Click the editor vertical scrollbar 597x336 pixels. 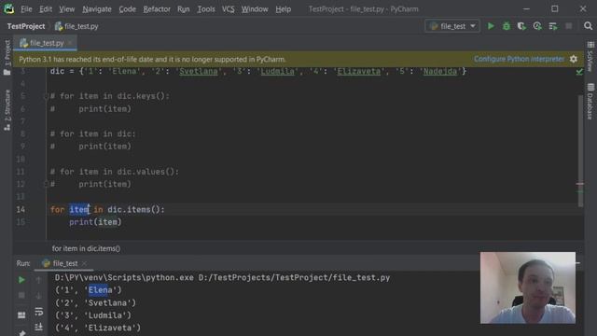[x=580, y=151]
